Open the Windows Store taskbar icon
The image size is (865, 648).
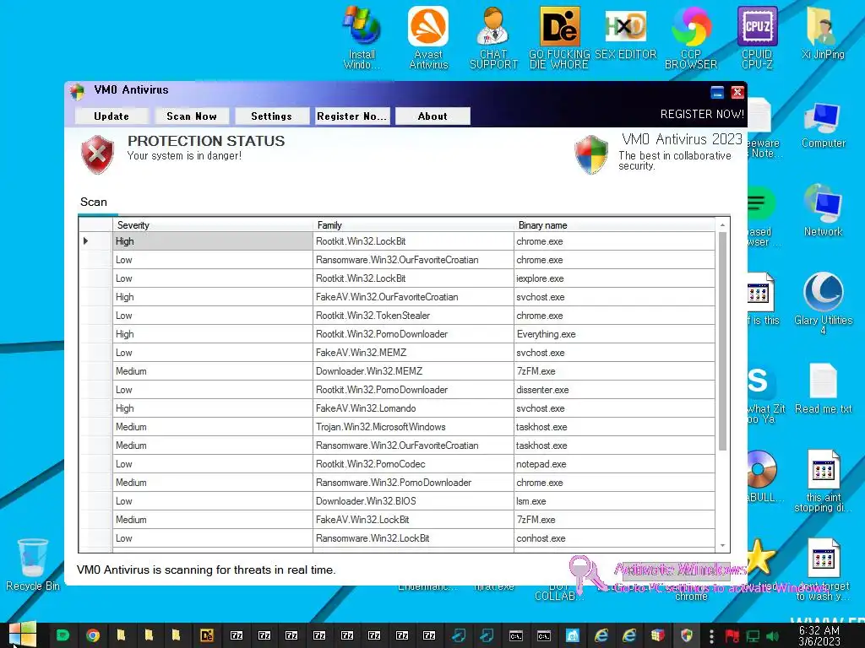(573, 635)
